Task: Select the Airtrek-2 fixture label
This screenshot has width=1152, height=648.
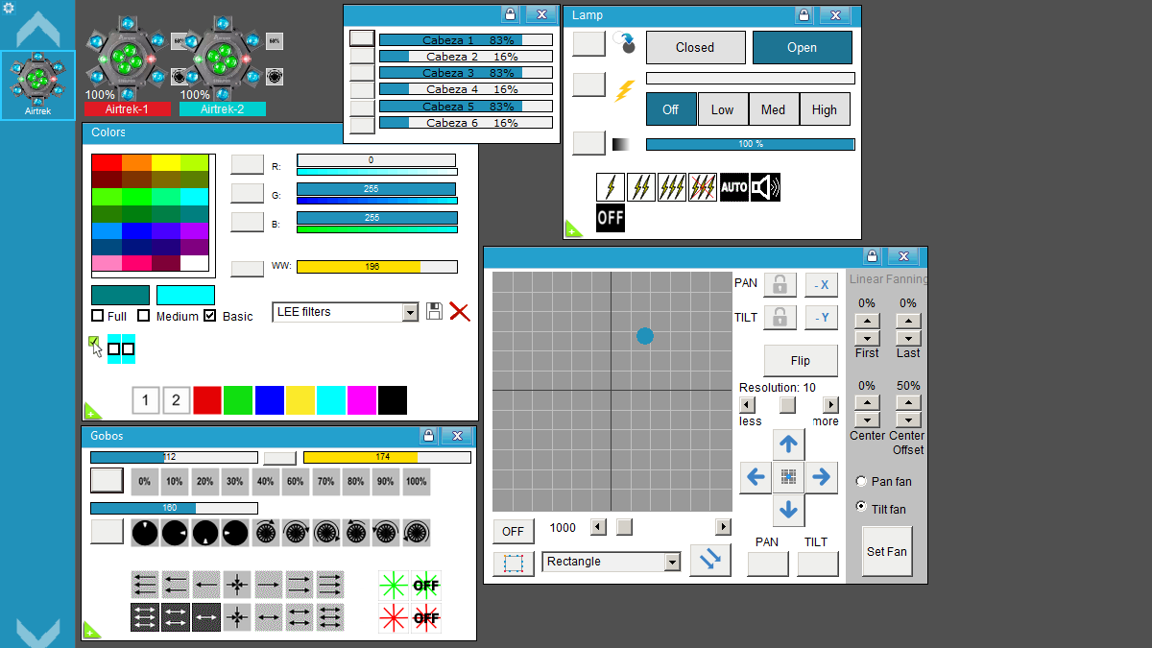Action: [222, 109]
